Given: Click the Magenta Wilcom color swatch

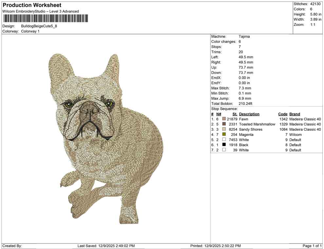Looking at the screenshot, I should [x=223, y=135].
